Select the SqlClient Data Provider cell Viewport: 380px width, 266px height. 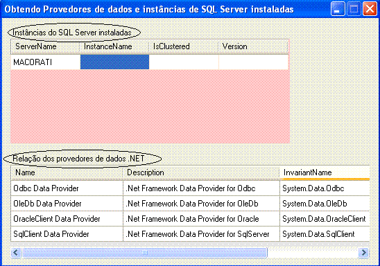pos(67,234)
